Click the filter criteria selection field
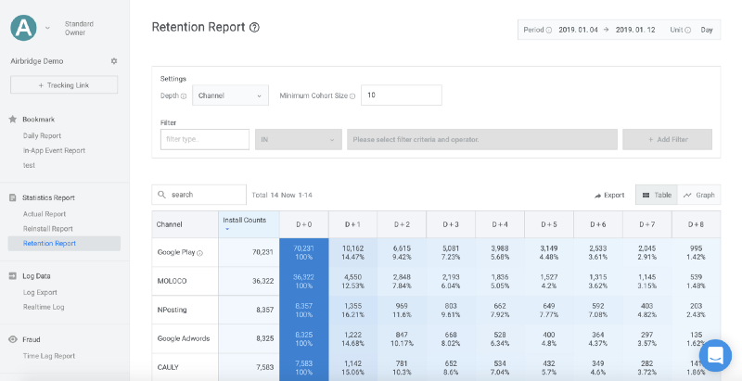This screenshot has height=381, width=742. click(481, 139)
